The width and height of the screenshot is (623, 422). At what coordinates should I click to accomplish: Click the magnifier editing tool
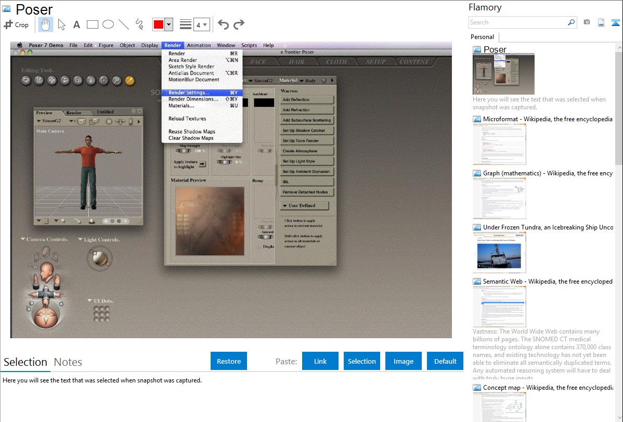(x=116, y=80)
